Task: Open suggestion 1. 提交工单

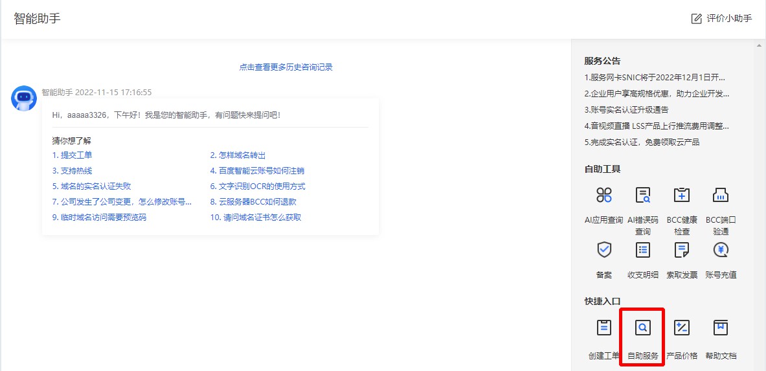Action: 72,155
